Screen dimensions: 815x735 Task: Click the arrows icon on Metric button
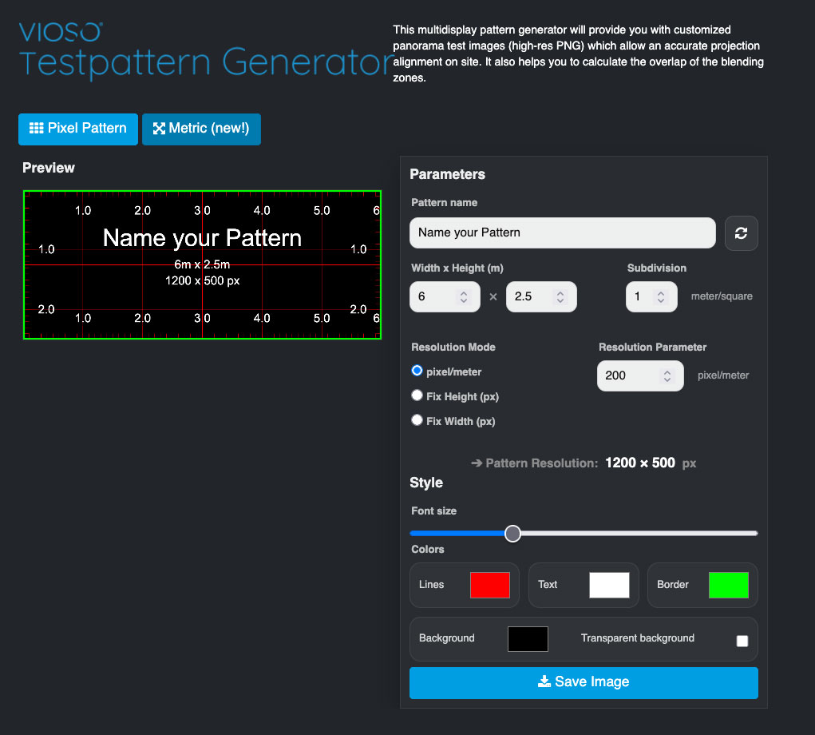[x=158, y=129]
